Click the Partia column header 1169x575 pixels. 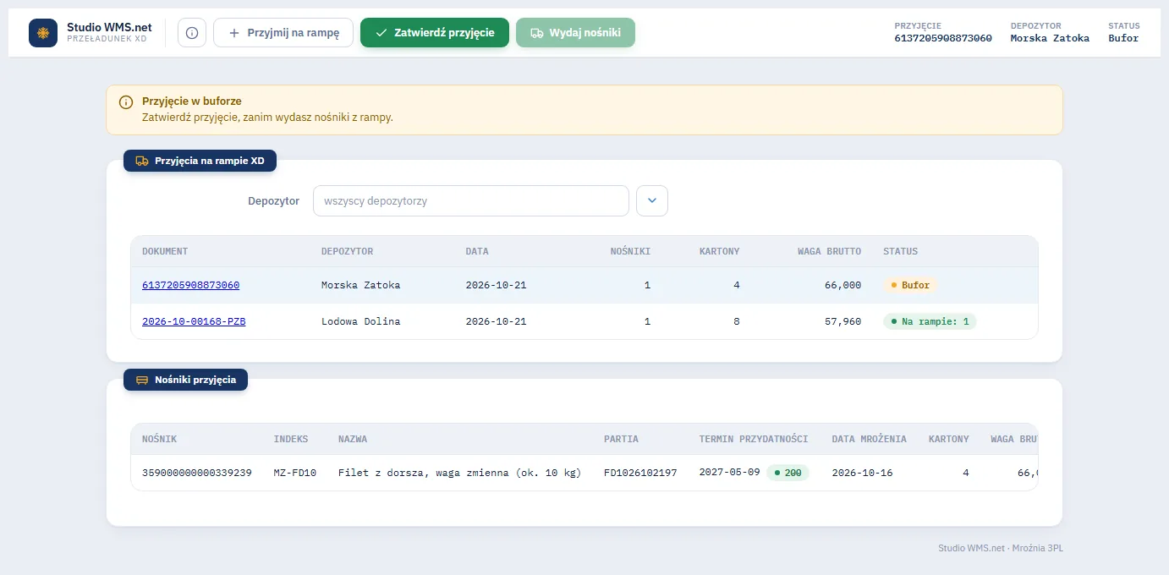coord(621,439)
